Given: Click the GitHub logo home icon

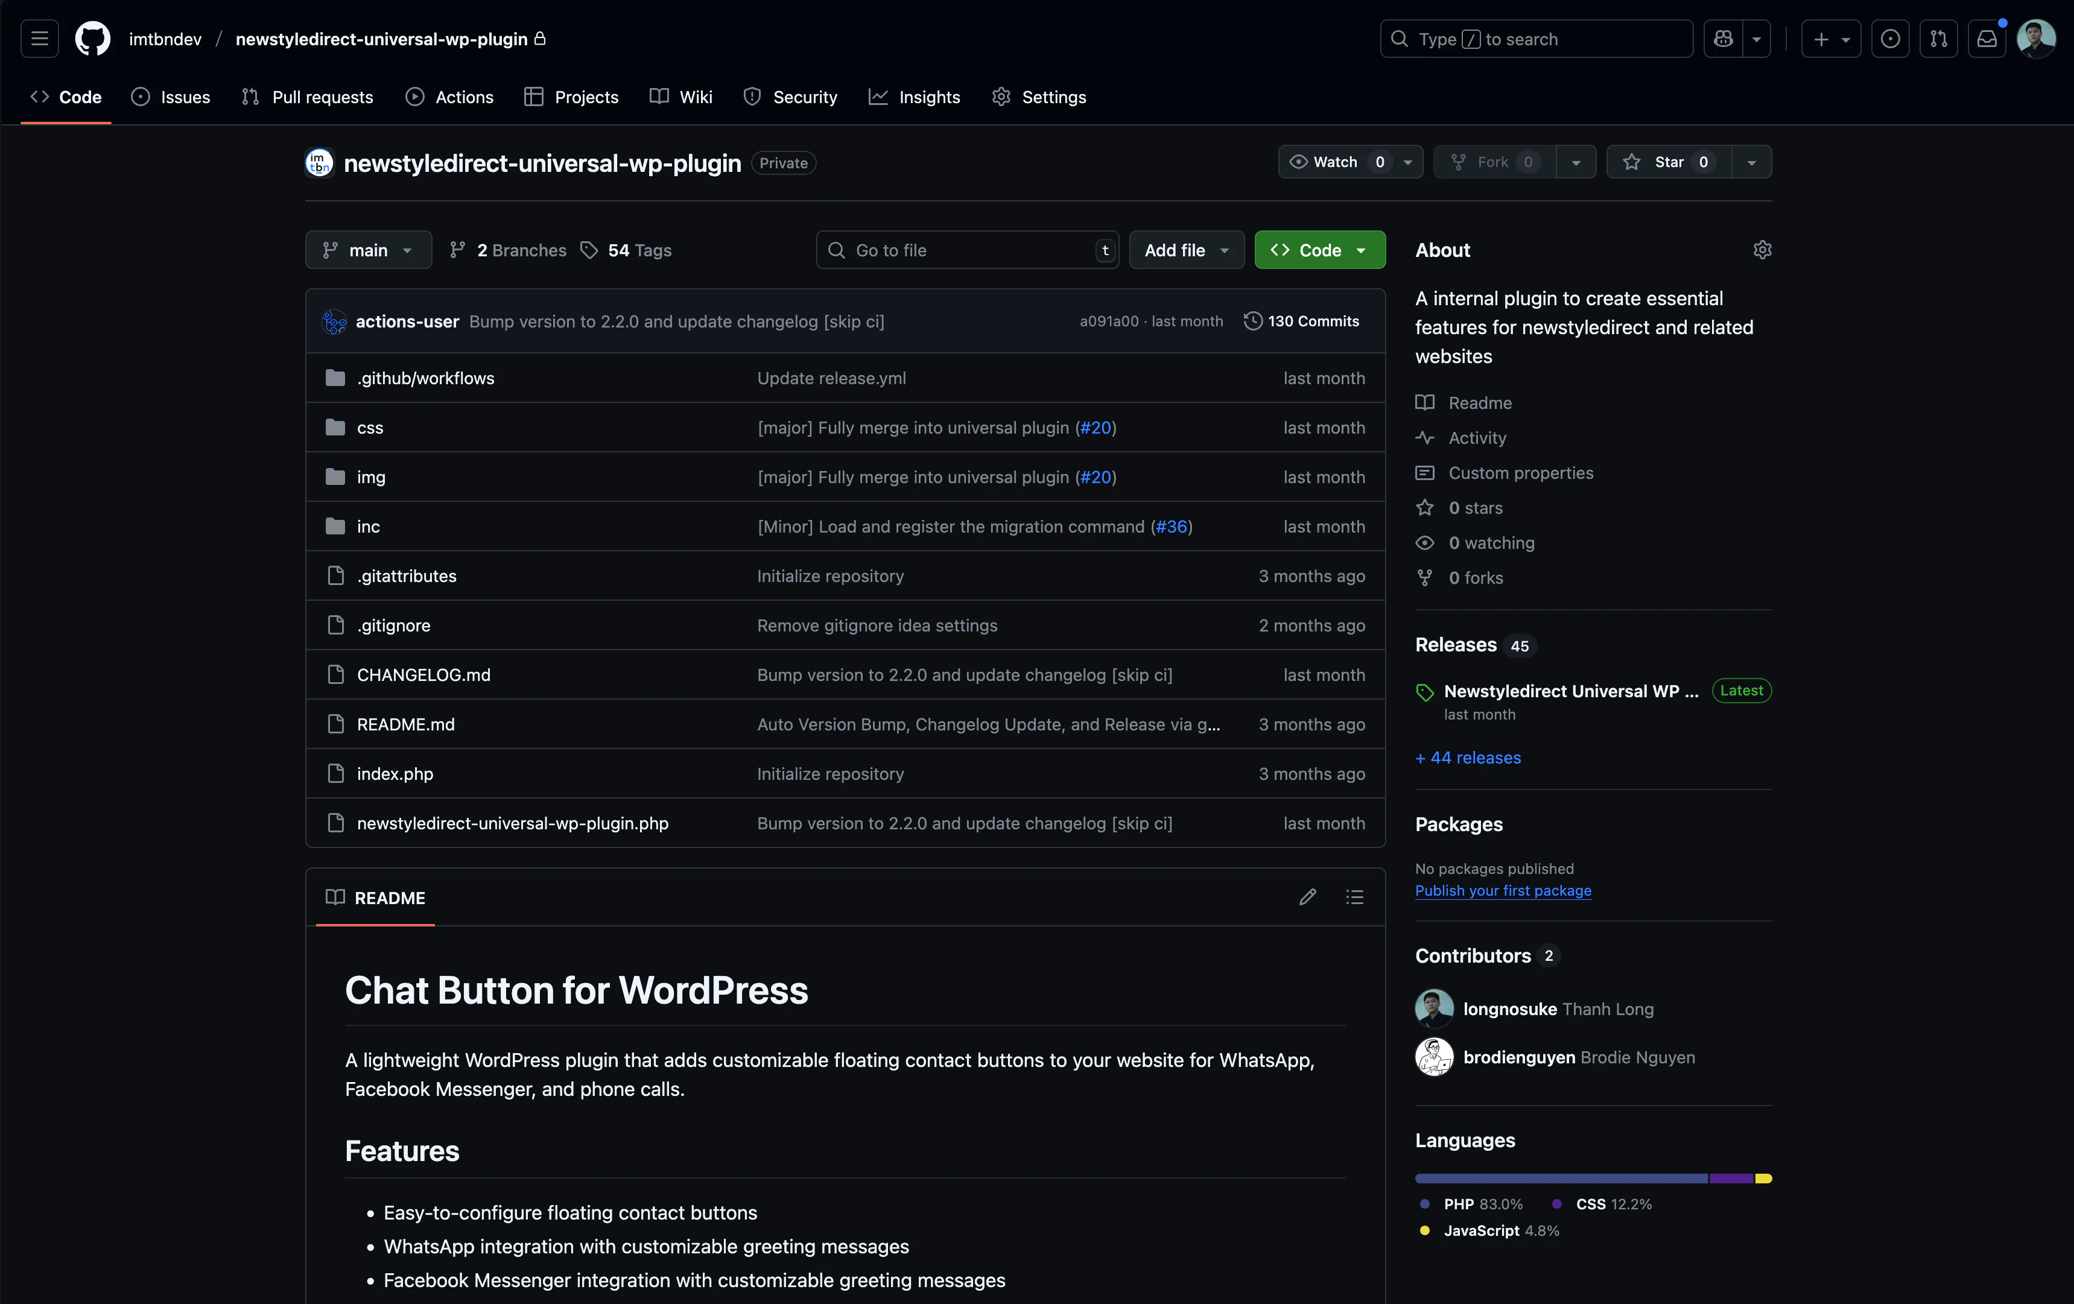Looking at the screenshot, I should (92, 39).
